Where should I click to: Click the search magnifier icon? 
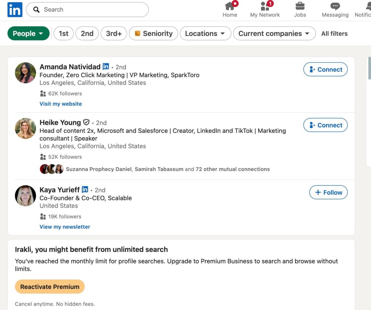click(36, 9)
